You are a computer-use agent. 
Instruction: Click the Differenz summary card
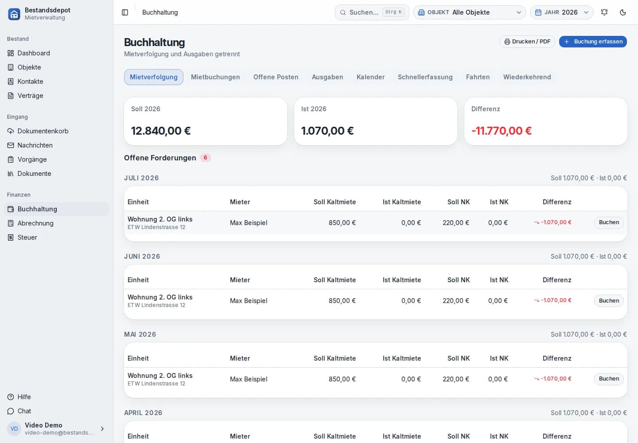pyautogui.click(x=546, y=121)
